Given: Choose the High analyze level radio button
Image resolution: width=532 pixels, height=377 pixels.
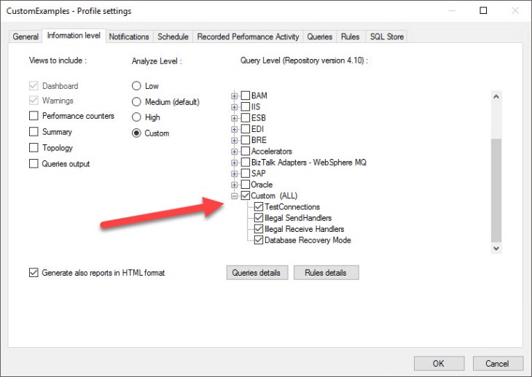Looking at the screenshot, I should click(x=136, y=117).
